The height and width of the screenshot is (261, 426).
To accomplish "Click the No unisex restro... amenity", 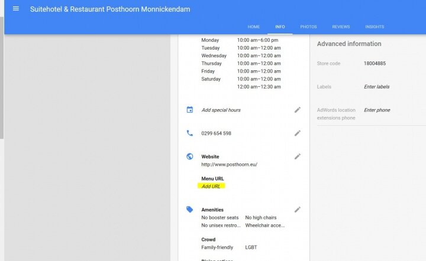I will point(221,226).
